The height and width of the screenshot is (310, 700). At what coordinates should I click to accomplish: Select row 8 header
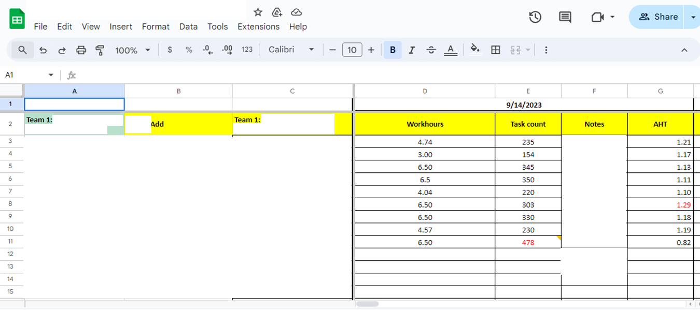[x=11, y=205]
